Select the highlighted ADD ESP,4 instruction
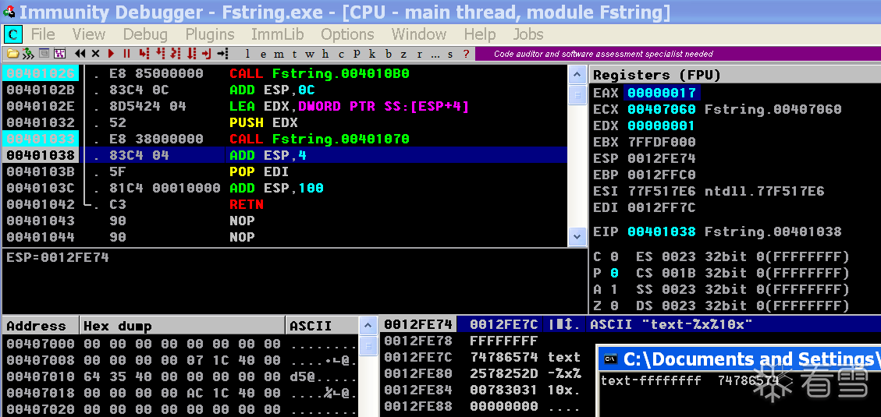The height and width of the screenshot is (417, 881). click(284, 155)
